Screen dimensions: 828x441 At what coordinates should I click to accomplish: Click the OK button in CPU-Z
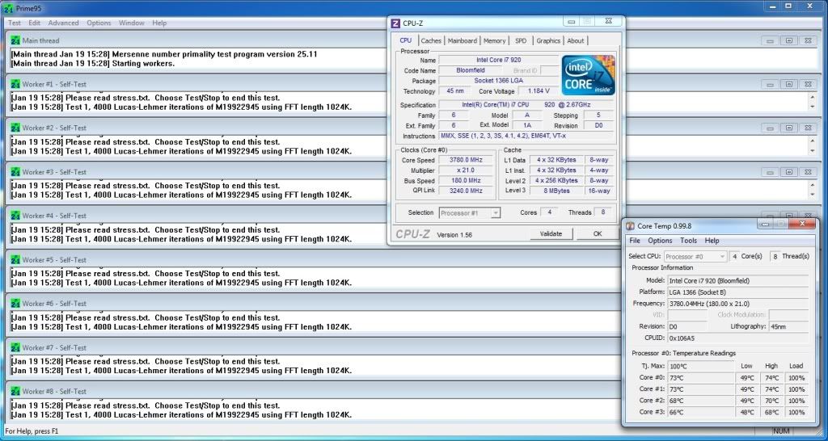coord(598,233)
